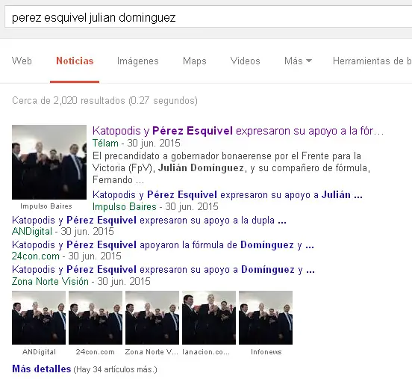This screenshot has height=379, width=412.
Task: Open the Infonews image thumbnail
Action: [x=266, y=318]
